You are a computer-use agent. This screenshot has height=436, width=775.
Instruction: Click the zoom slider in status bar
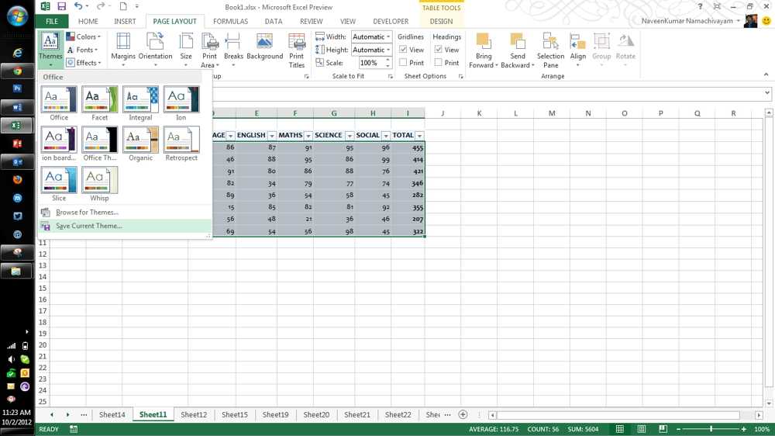[711, 429]
